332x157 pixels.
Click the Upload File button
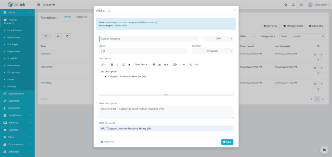(107, 142)
